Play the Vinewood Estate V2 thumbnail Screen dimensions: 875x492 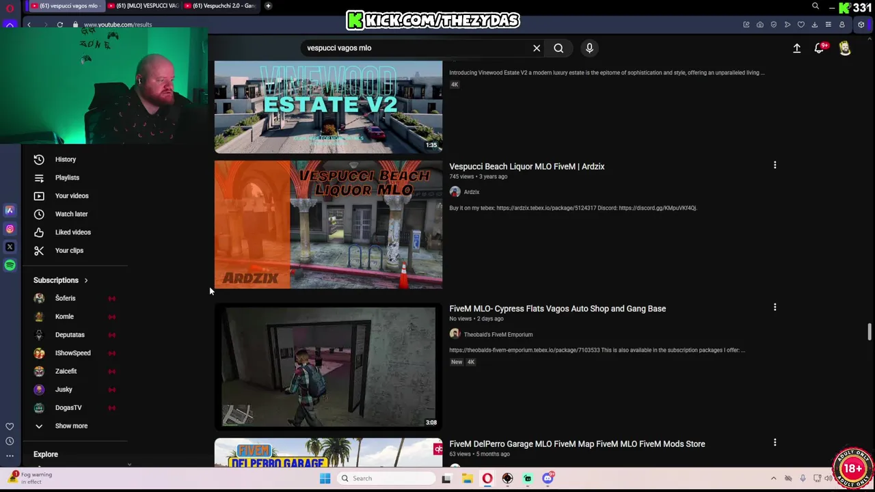coord(328,107)
